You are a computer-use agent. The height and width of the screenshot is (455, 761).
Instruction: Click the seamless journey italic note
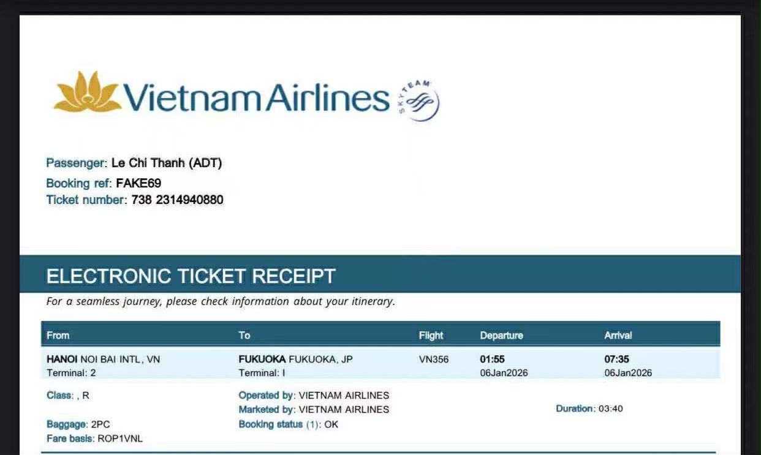coord(221,301)
